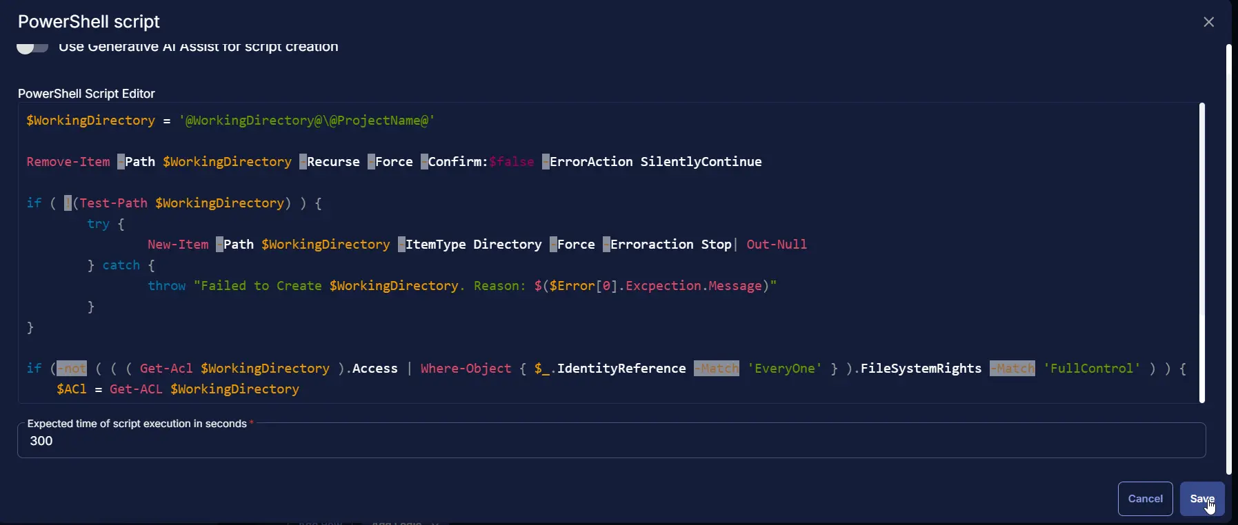1238x525 pixels.
Task: Place cursor on Remove-Item command
Action: (68, 162)
